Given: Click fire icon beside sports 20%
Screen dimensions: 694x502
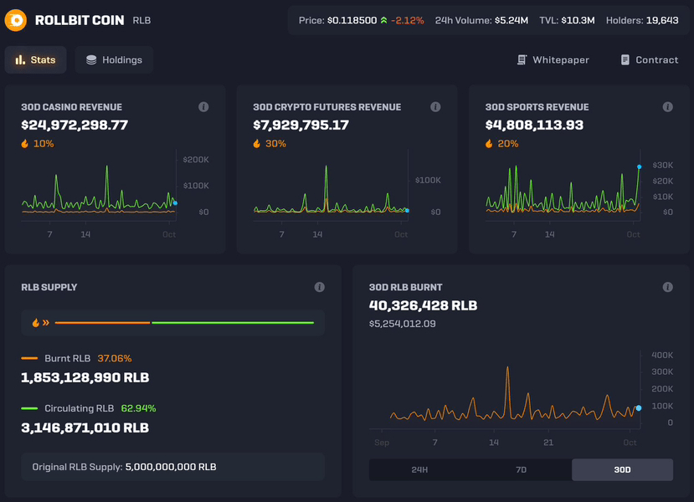Looking at the screenshot, I should [490, 144].
